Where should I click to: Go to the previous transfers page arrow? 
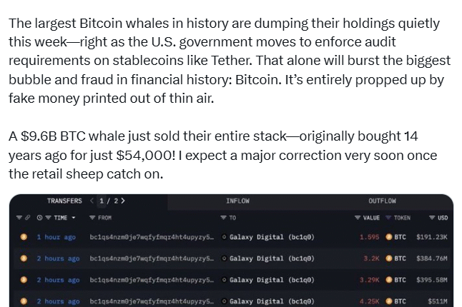(92, 201)
